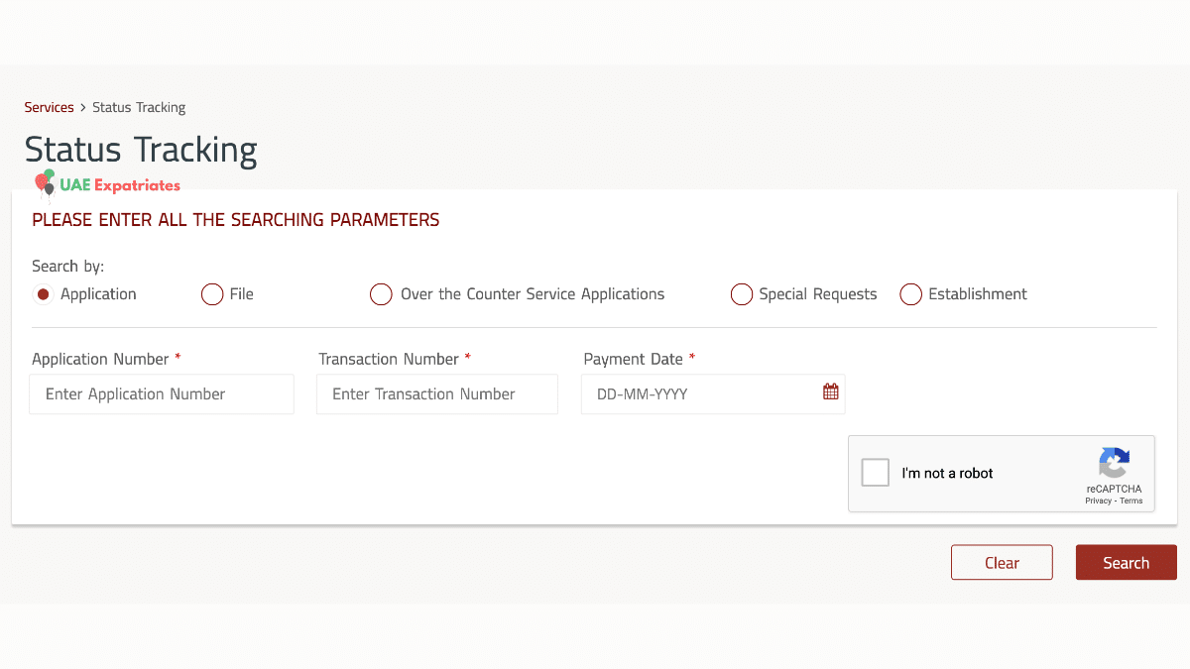This screenshot has height=669, width=1190.
Task: Select the File search option
Action: pyautogui.click(x=211, y=293)
